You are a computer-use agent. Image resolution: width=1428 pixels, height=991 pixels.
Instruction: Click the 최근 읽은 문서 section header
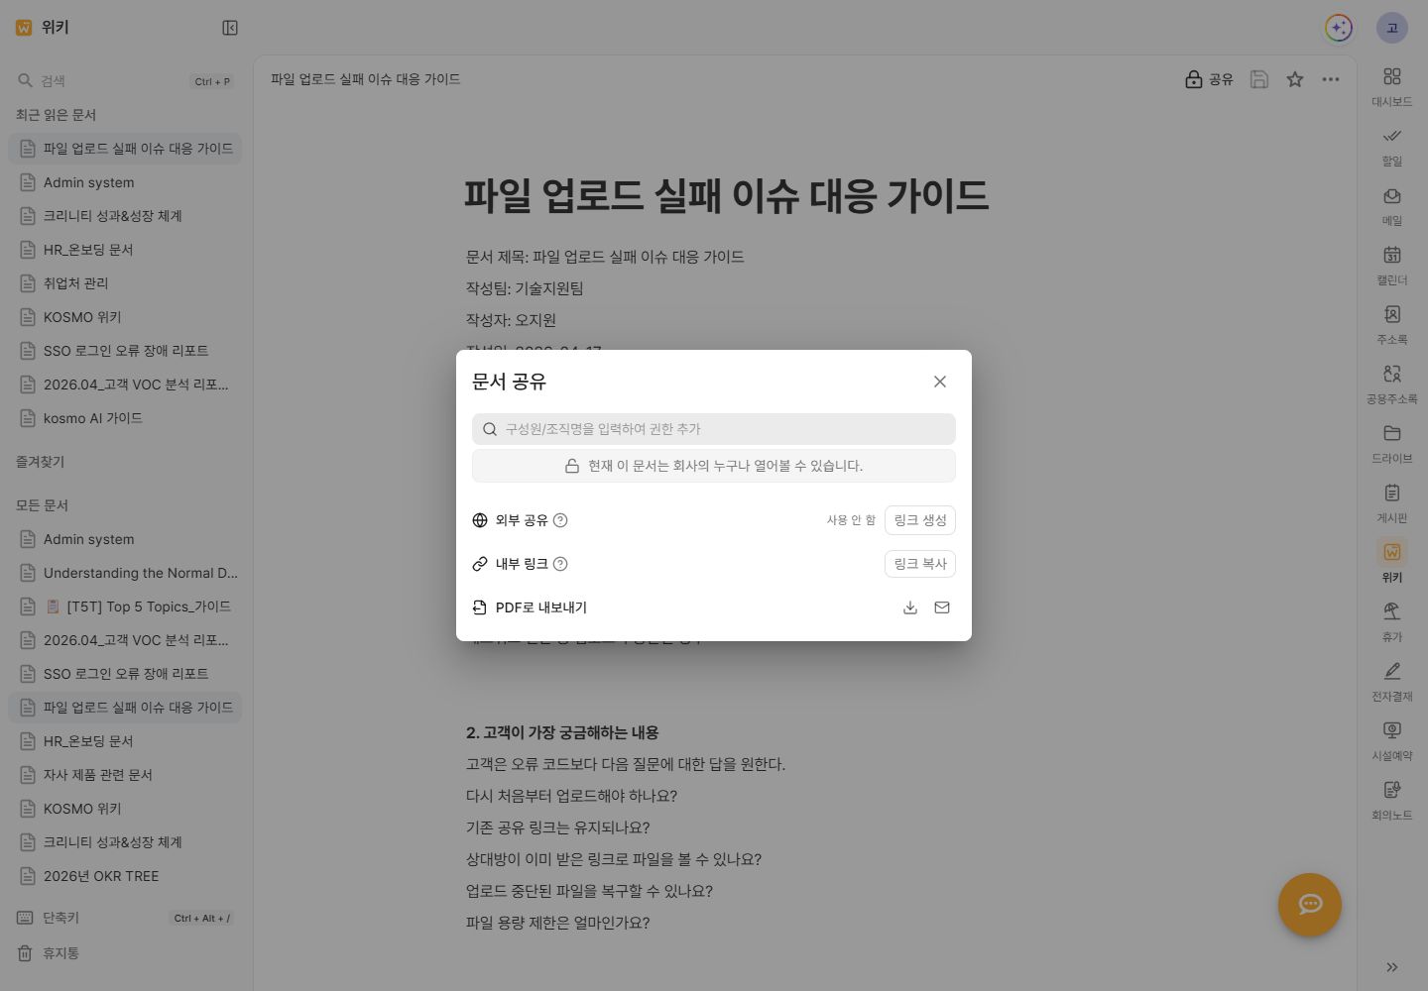[x=56, y=115]
